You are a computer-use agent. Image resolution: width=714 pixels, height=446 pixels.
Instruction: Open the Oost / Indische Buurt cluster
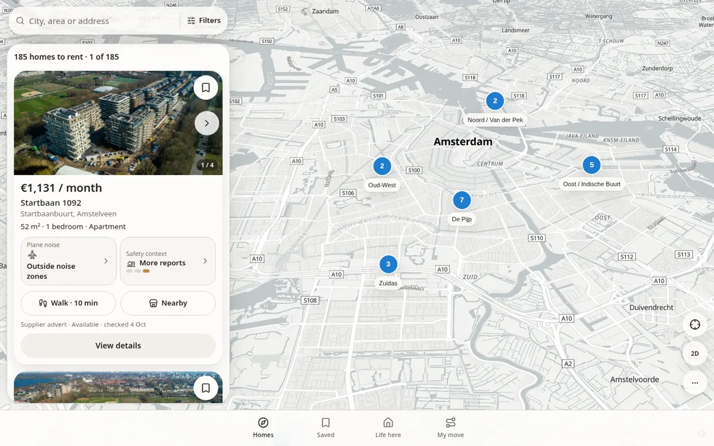[x=591, y=165]
